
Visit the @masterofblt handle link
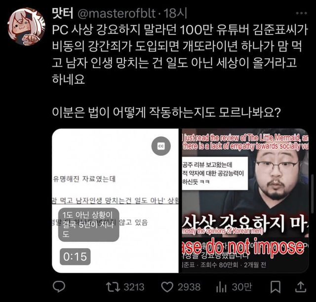point(117,13)
